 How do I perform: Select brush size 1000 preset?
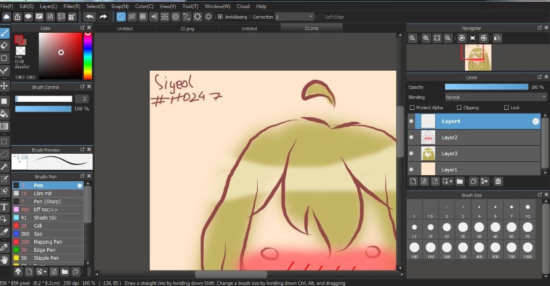tap(527, 249)
